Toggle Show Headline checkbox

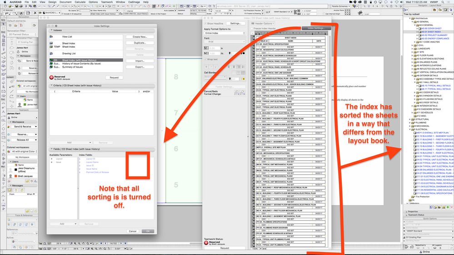205,24
